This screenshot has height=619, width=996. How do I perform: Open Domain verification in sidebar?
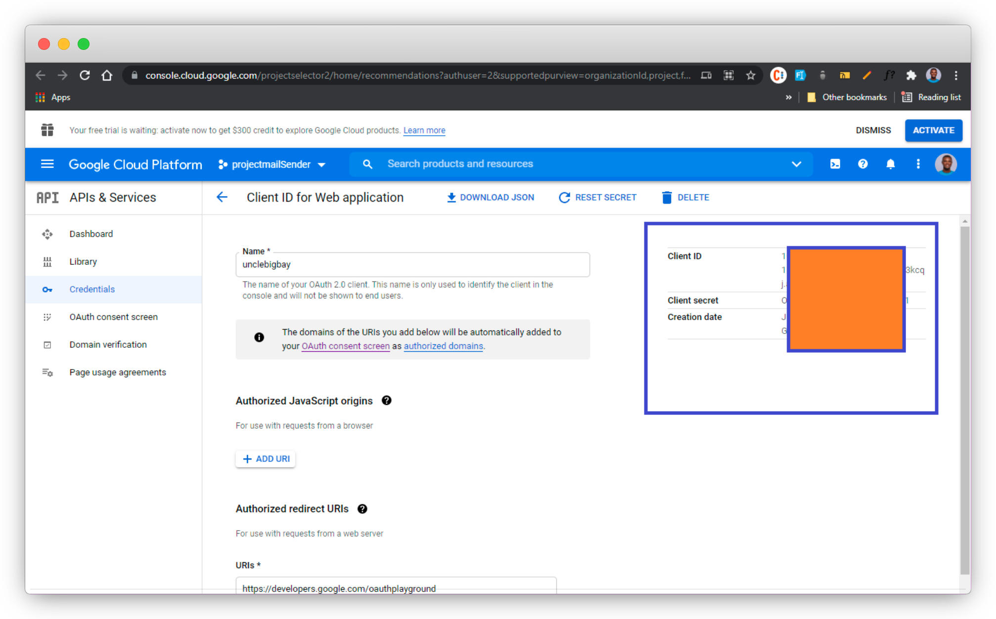114,345
